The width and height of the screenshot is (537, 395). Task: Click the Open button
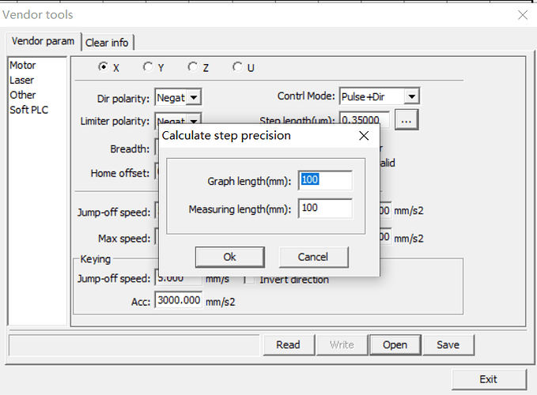point(395,344)
